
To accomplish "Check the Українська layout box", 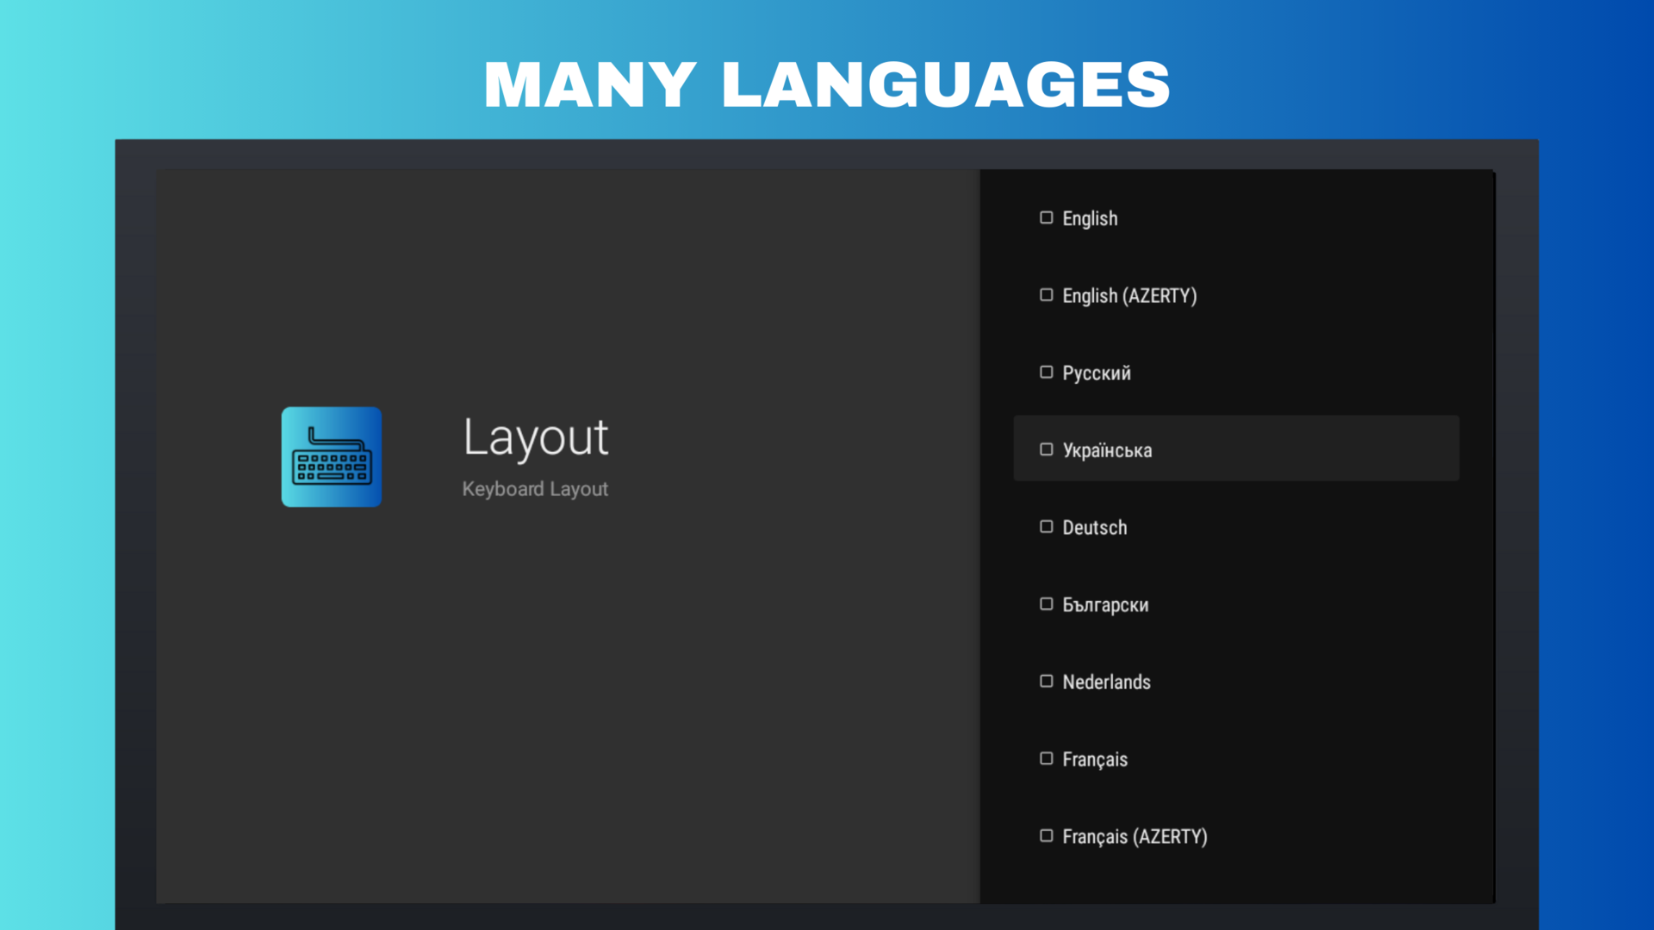I will pyautogui.click(x=1046, y=449).
